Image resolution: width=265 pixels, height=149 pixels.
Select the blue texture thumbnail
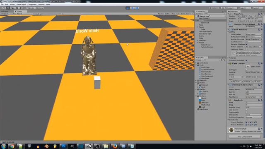click(200, 100)
